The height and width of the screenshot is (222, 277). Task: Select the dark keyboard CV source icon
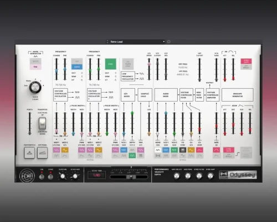(183, 150)
